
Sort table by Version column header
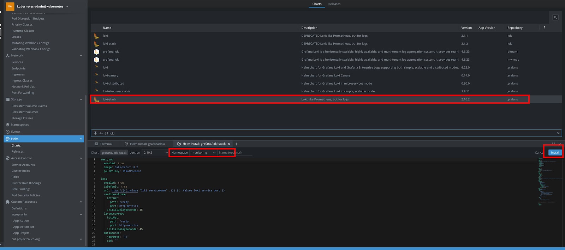point(466,28)
